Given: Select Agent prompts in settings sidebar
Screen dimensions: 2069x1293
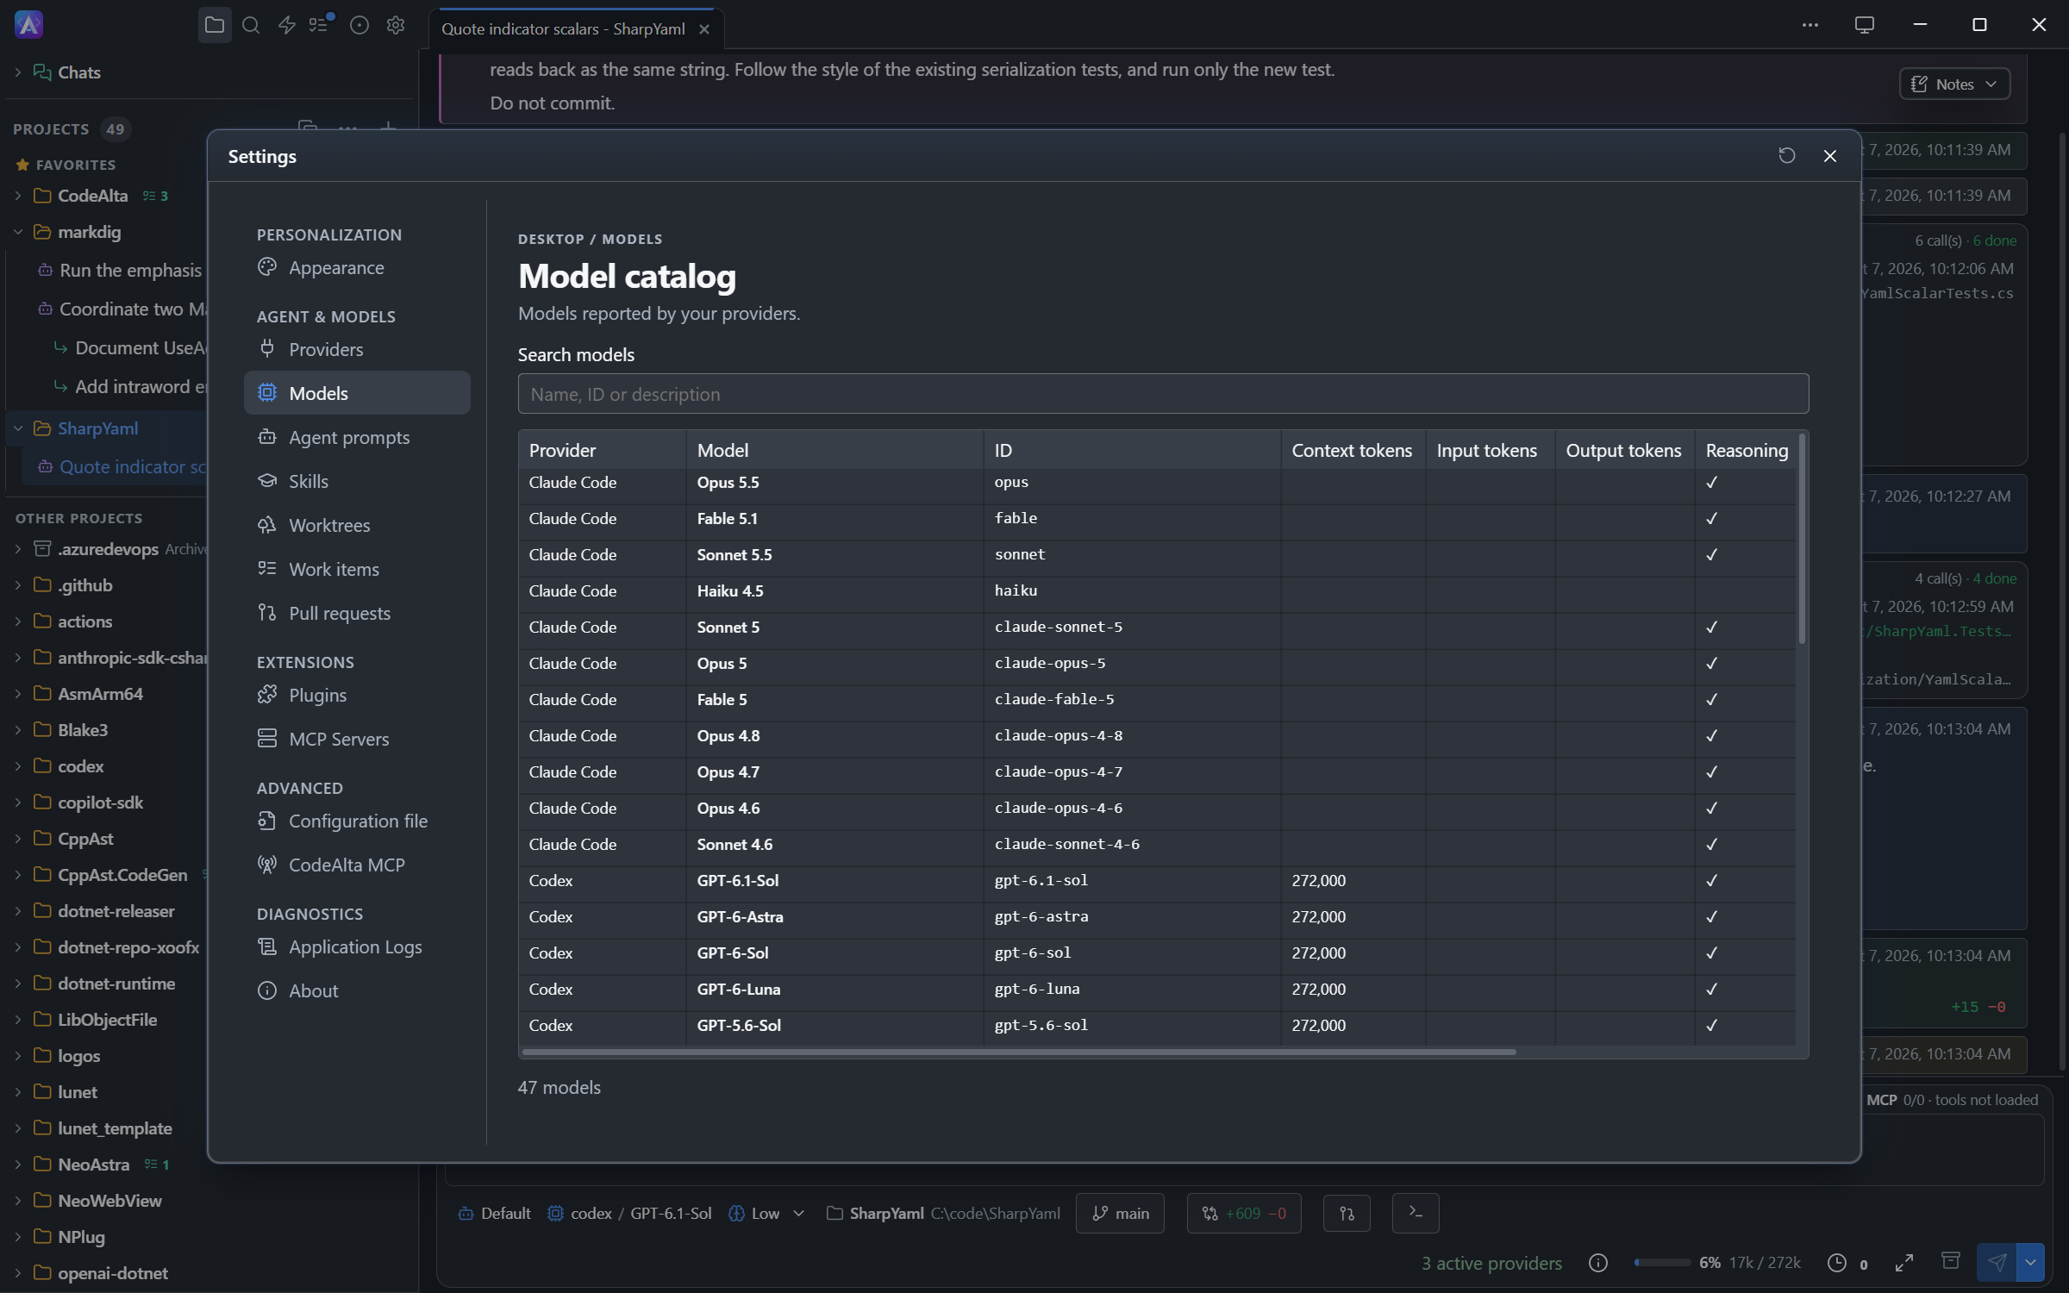Looking at the screenshot, I should click(357, 437).
